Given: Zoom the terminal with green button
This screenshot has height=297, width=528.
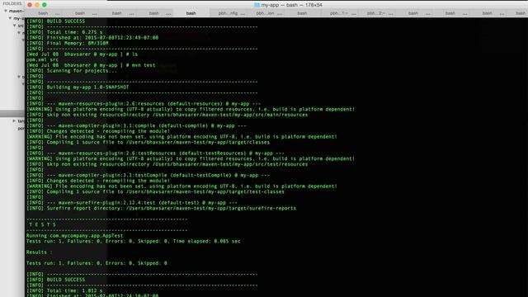Looking at the screenshot, I should tap(45, 5).
